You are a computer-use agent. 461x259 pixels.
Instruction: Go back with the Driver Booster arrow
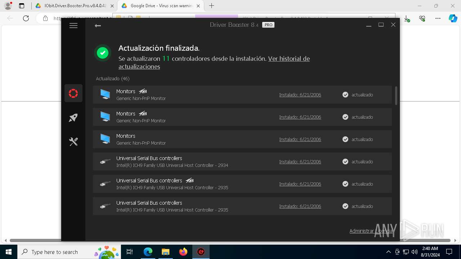click(x=98, y=26)
